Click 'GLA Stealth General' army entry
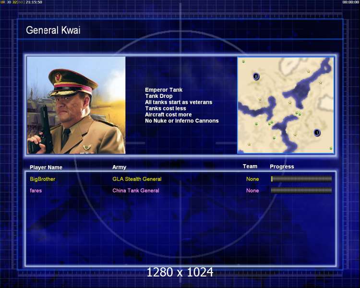This screenshot has height=288, width=360. tap(137, 179)
